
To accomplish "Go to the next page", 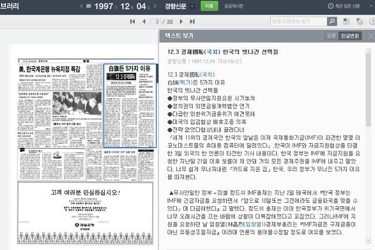I will [181, 22].
